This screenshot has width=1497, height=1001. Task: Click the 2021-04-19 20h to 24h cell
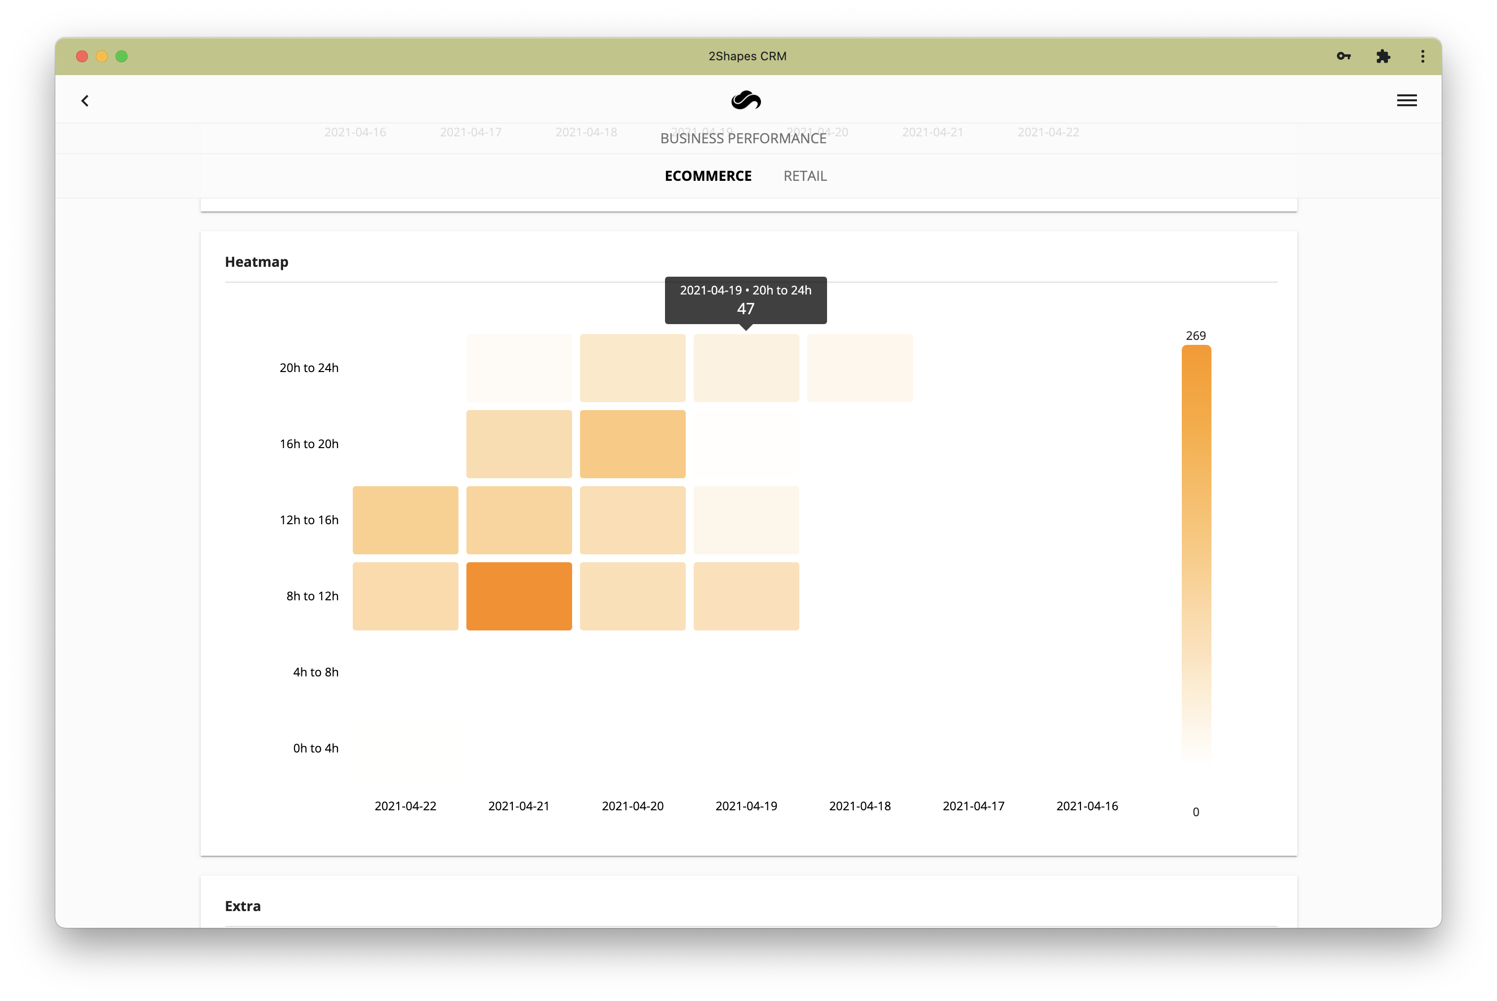tap(746, 369)
